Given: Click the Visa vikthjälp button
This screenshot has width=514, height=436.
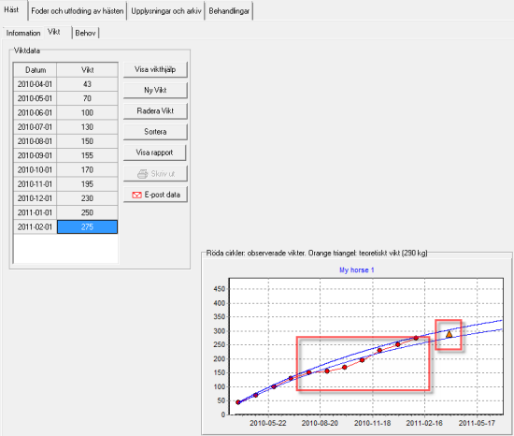Looking at the screenshot, I should click(155, 69).
